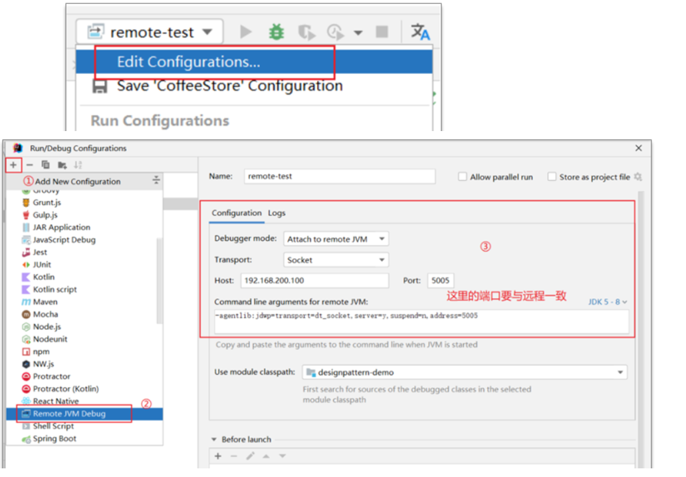Select Kotlin script configuration type
The width and height of the screenshot is (686, 477).
pyautogui.click(x=85, y=289)
